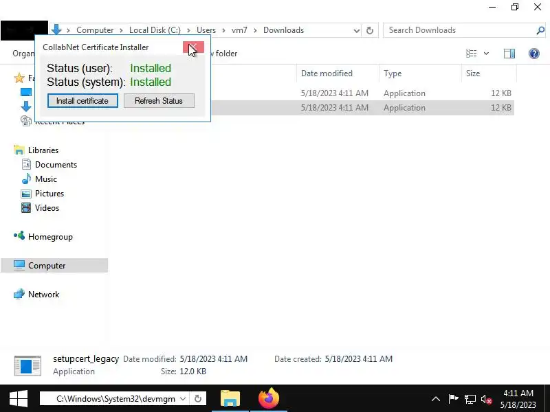Open the Desktop icon under Favorites
The width and height of the screenshot is (550, 412).
tap(26, 92)
